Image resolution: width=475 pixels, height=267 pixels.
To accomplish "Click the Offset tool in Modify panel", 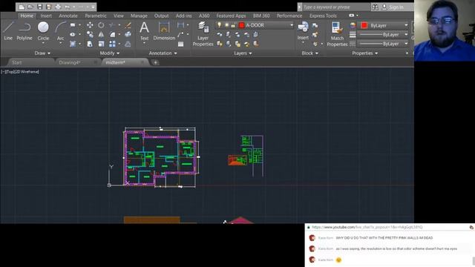I will (128, 44).
